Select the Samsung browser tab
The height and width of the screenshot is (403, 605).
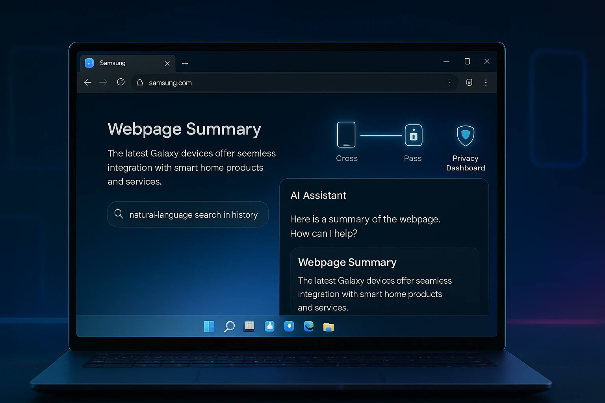(x=128, y=63)
